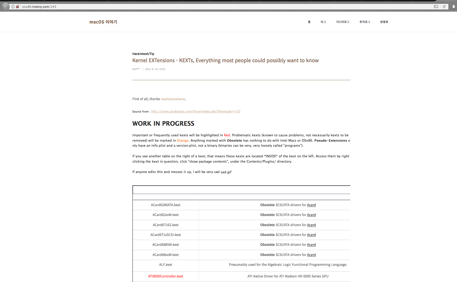Click the ATI Native Driver description text
Image resolution: width=457 pixels, height=282 pixels.
click(288, 276)
